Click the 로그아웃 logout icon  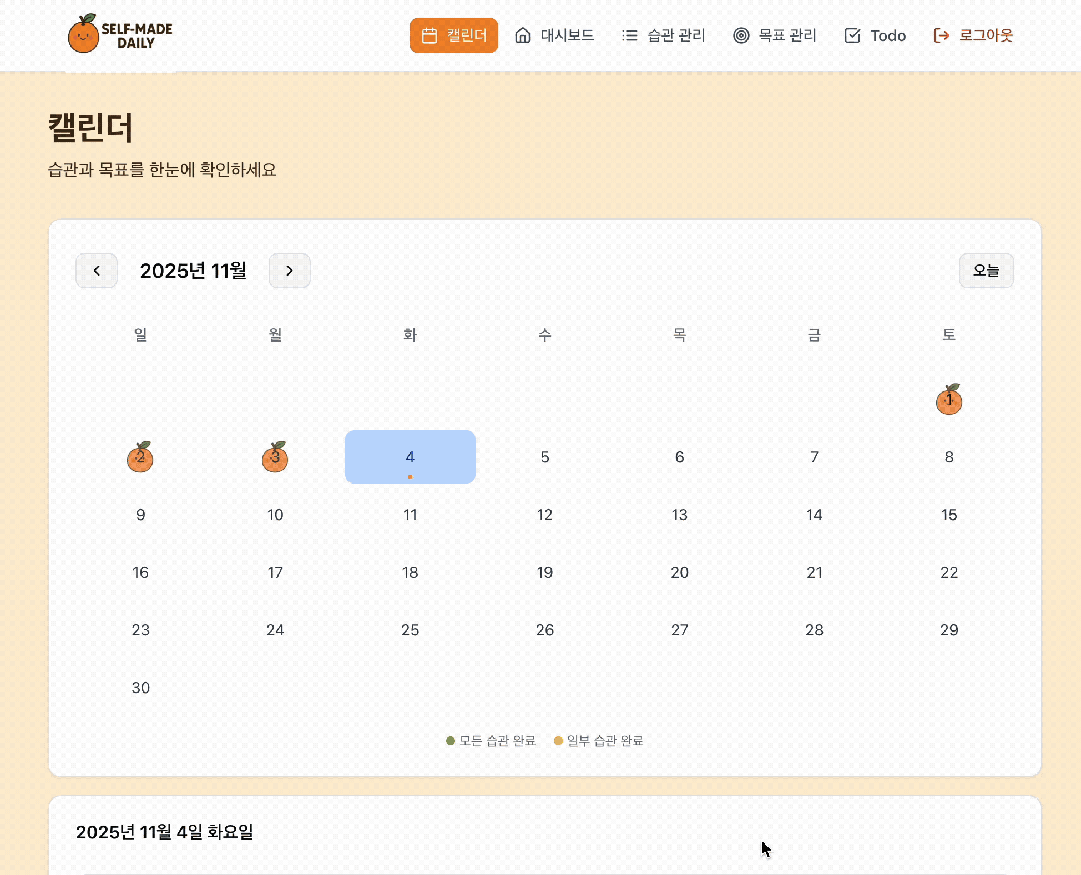coord(942,35)
